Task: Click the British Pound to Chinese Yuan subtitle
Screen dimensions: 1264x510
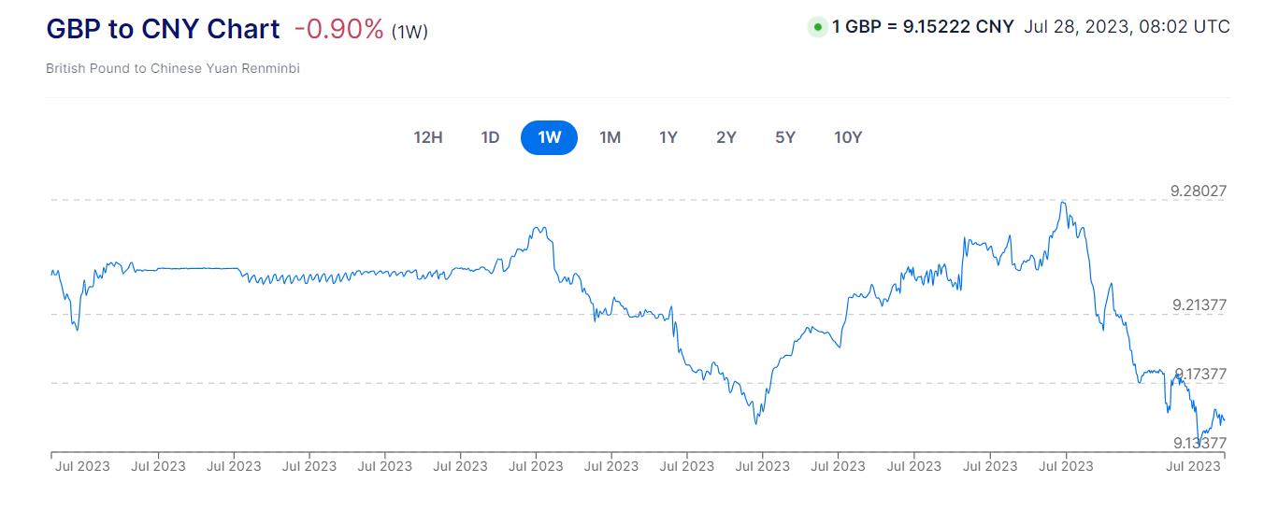Action: [x=172, y=69]
